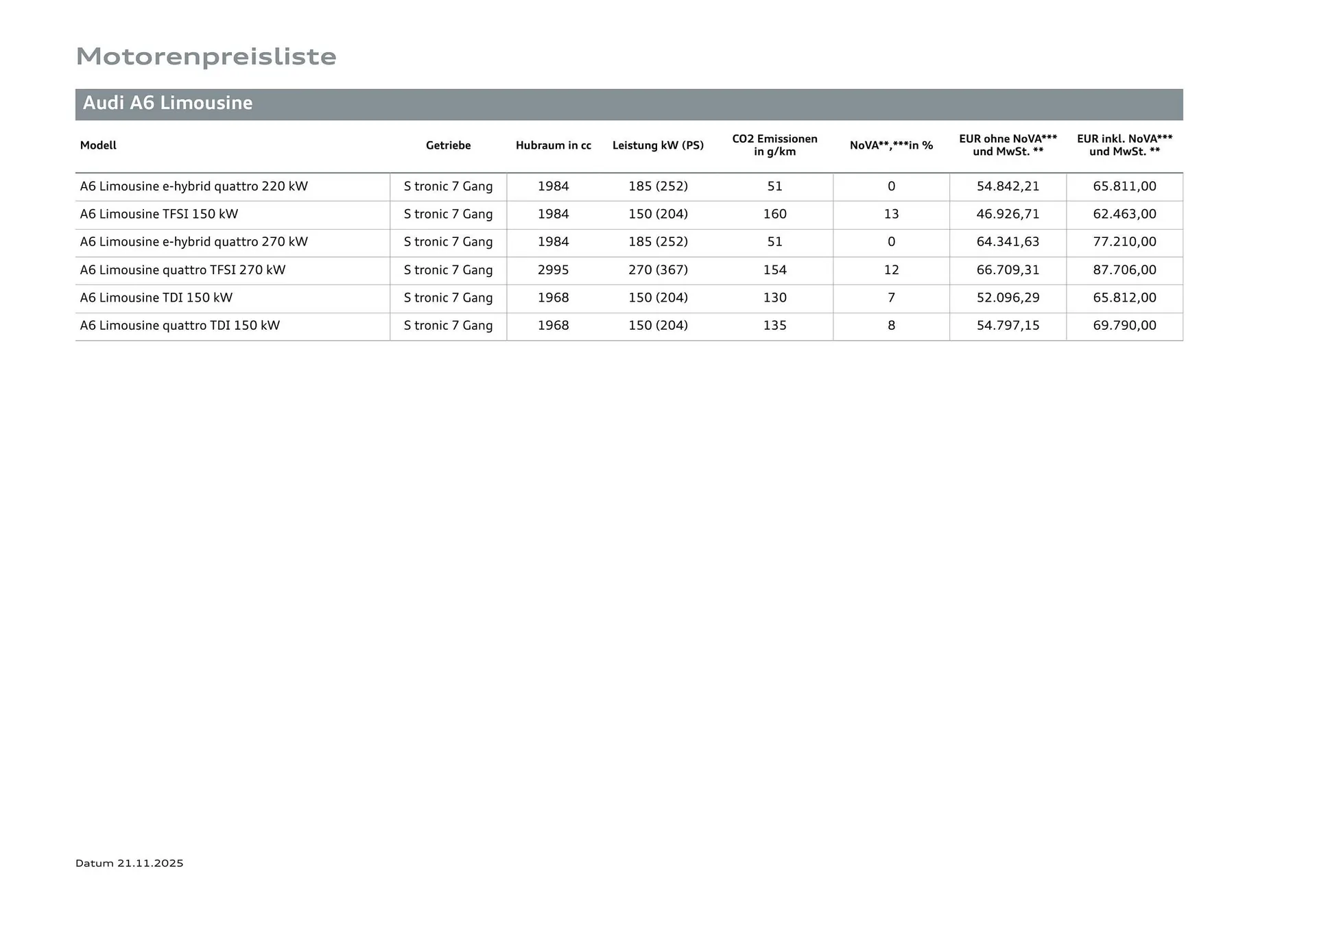The width and height of the screenshot is (1317, 931).
Task: Click the Modell column header
Action: pos(98,145)
